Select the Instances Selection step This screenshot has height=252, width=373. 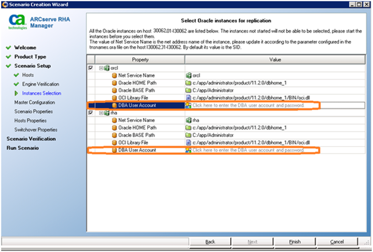(x=41, y=94)
